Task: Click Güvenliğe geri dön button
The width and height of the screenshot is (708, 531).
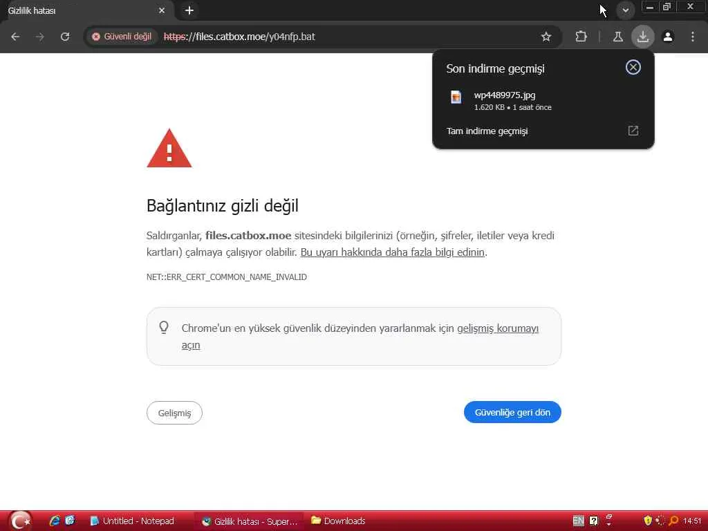Action: point(512,412)
